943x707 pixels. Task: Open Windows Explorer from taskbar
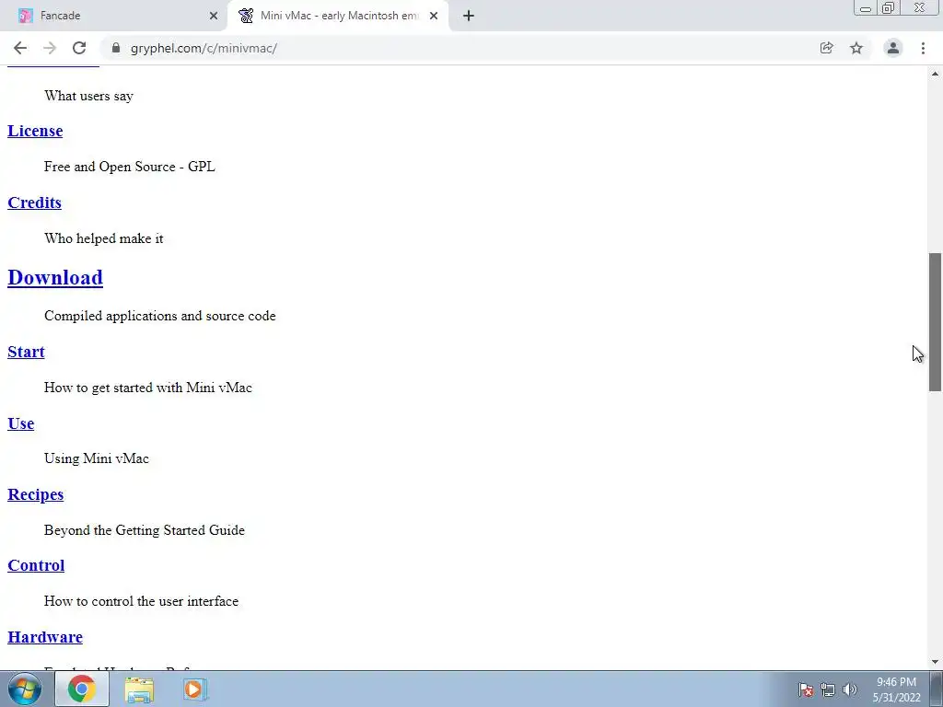pos(139,690)
